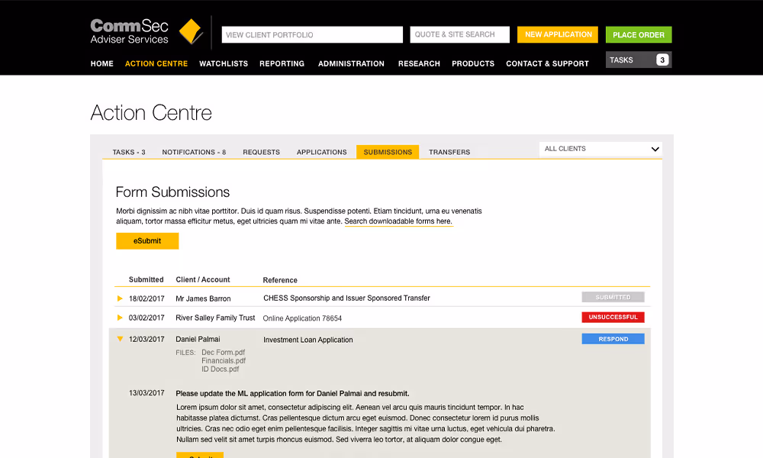Image resolution: width=763 pixels, height=458 pixels.
Task: Click the Client / Account column header
Action: pos(203,280)
